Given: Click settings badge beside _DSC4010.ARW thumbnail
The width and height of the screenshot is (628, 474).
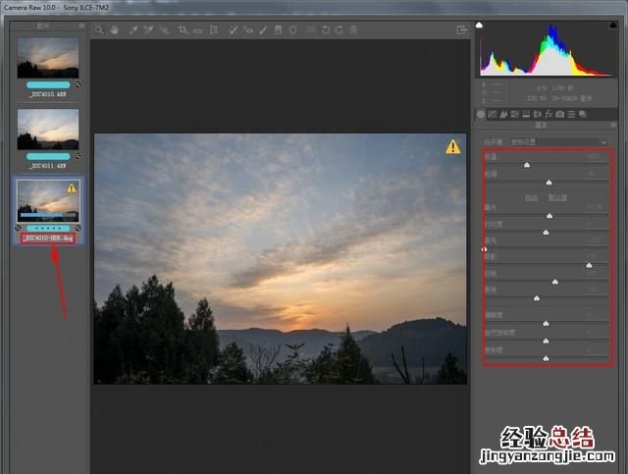Looking at the screenshot, I should pos(78,84).
